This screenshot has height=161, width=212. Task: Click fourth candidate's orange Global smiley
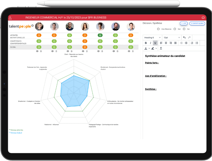[85, 47]
